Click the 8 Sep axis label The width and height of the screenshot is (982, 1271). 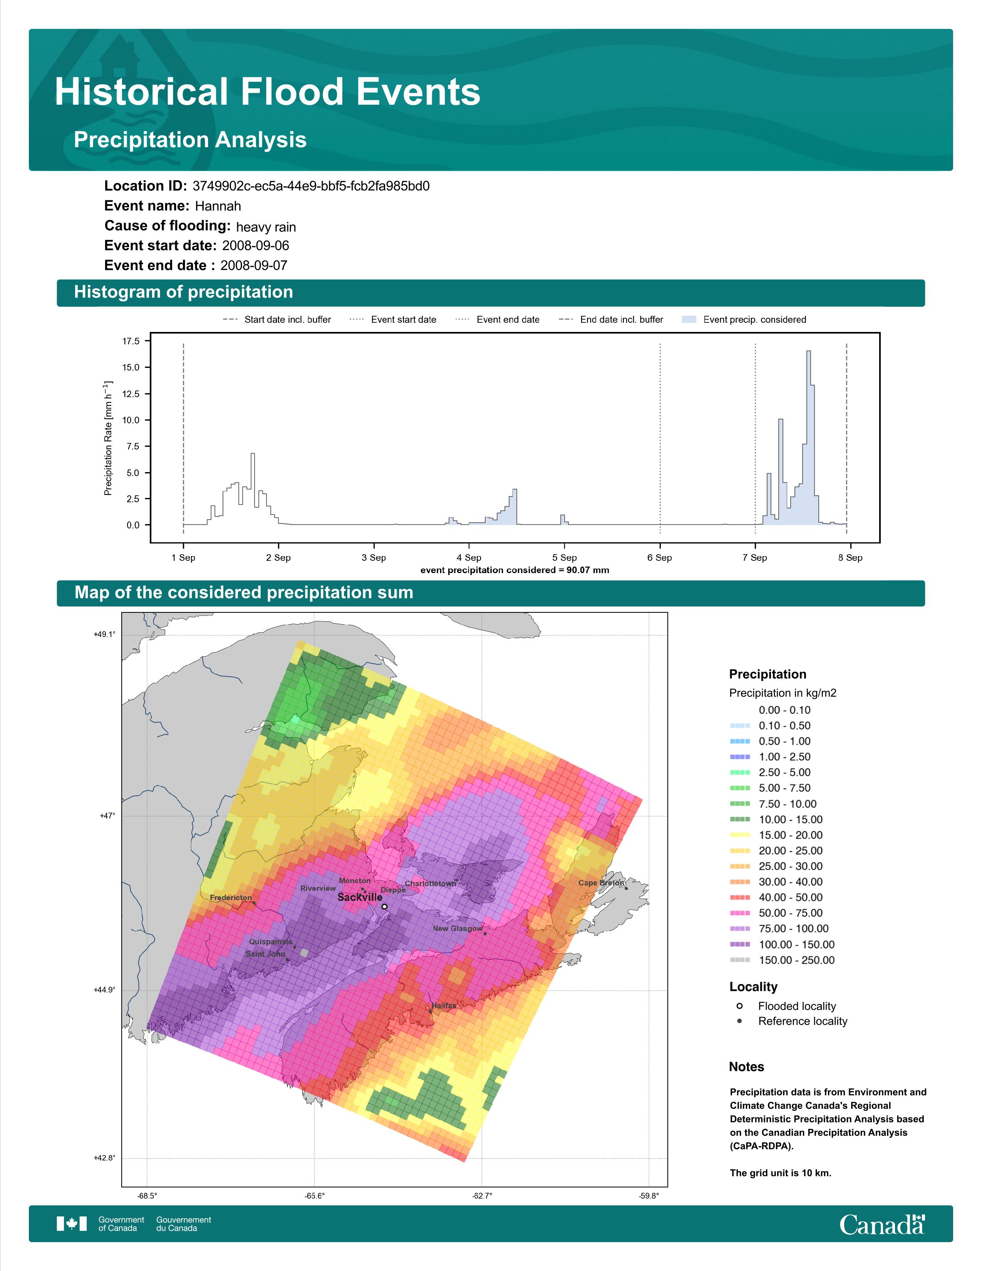pyautogui.click(x=851, y=558)
